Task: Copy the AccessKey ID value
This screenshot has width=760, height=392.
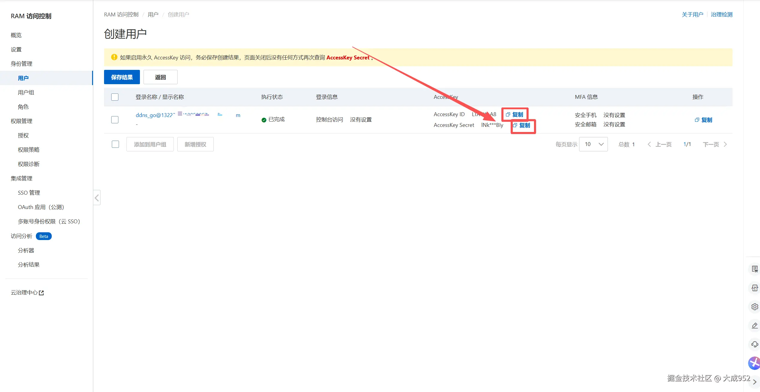Action: pos(515,115)
